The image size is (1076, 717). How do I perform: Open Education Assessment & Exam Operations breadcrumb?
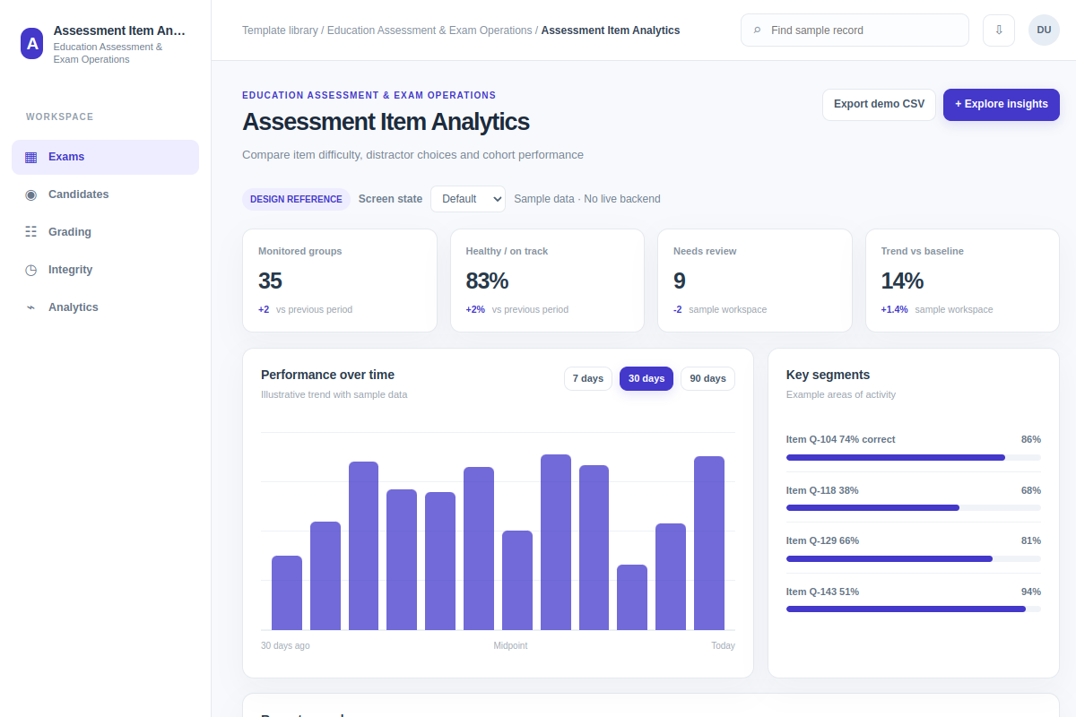point(430,30)
